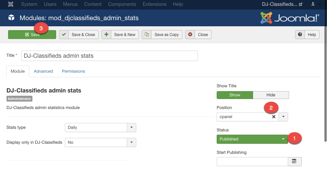The image size is (327, 171).
Task: Click the 'Start Publishing' label
Action: click(x=232, y=153)
